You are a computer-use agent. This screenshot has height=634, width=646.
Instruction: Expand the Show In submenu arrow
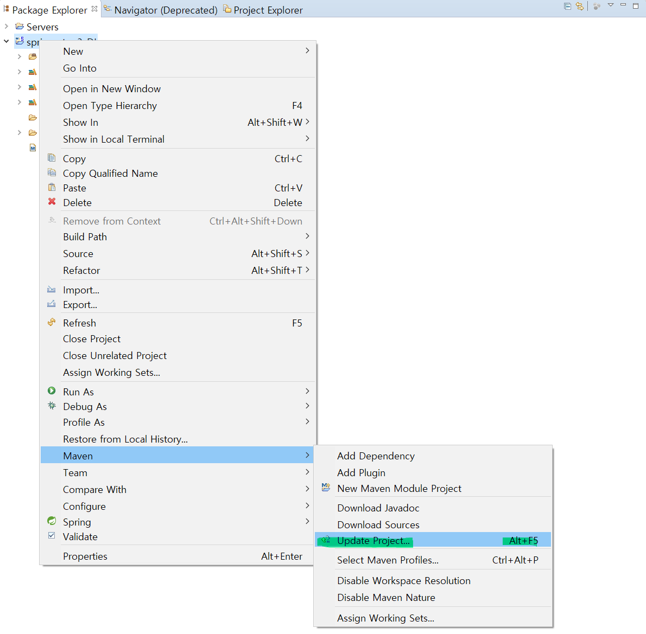[x=307, y=121]
